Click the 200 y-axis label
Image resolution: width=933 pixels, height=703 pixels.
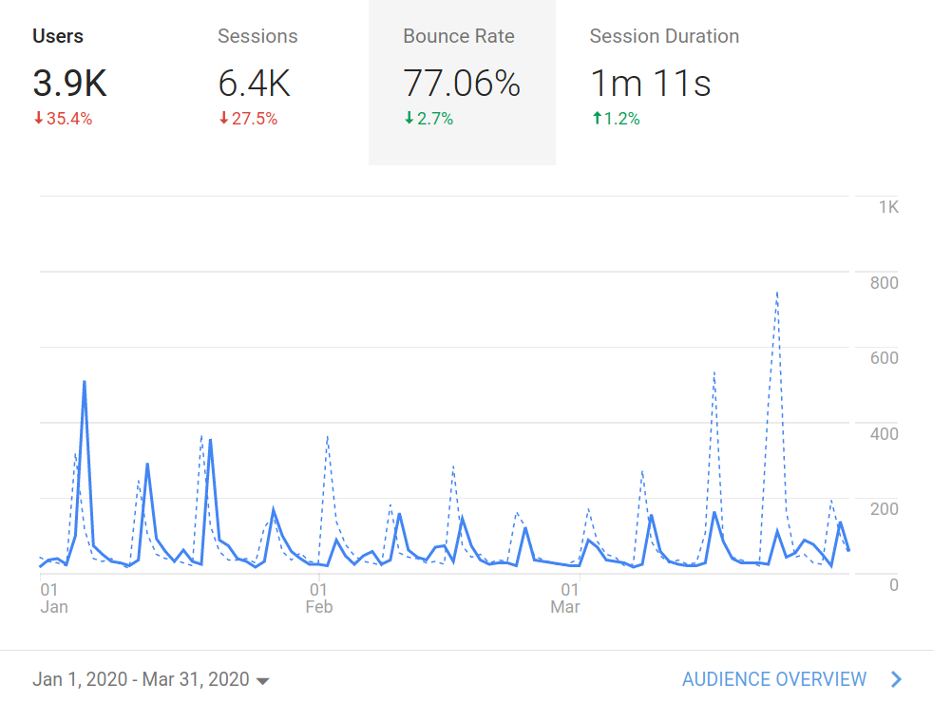tap(885, 509)
